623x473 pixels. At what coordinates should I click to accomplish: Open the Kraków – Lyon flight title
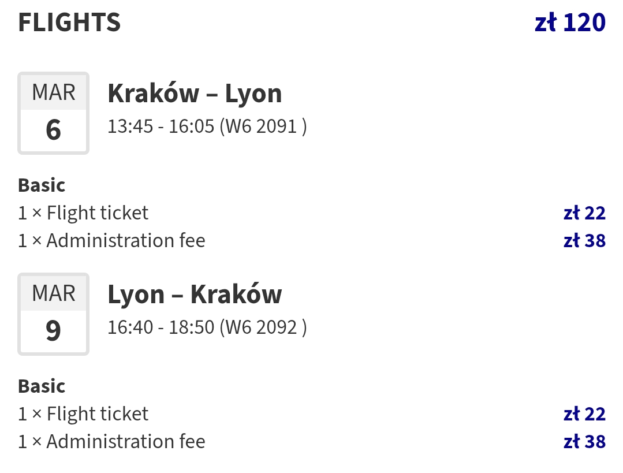tap(195, 94)
